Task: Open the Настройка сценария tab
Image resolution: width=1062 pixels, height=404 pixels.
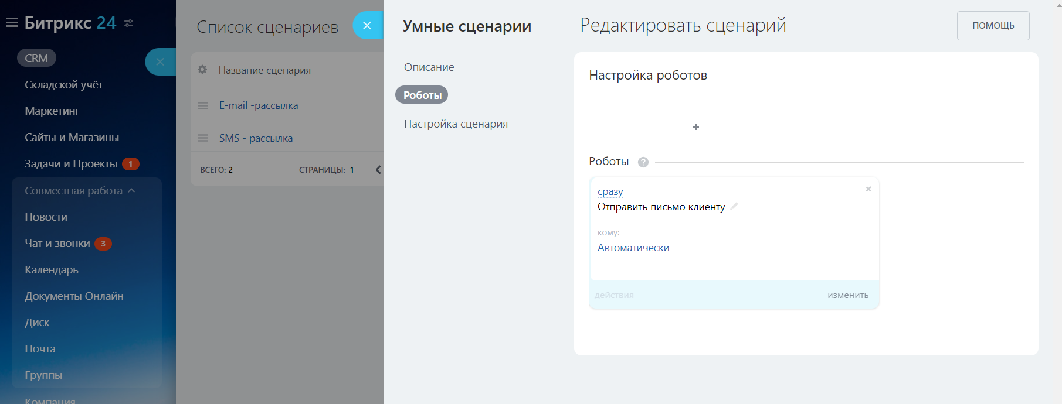Action: tap(456, 124)
